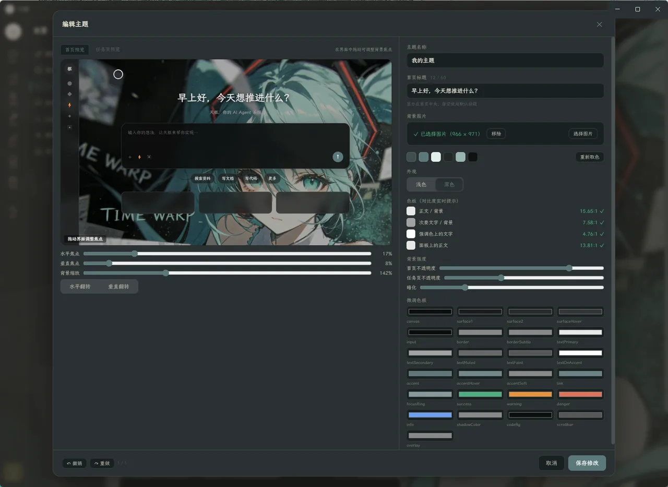Click the sparkle icon in preview sidebar

(x=69, y=116)
